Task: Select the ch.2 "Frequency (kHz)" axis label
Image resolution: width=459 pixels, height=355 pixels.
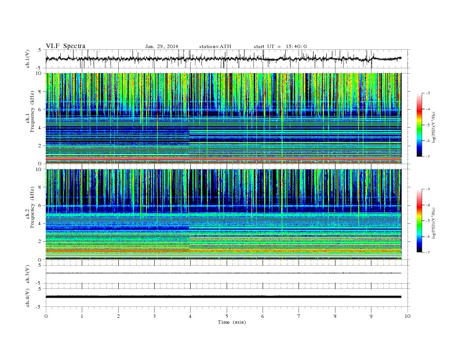Action: tap(32, 208)
